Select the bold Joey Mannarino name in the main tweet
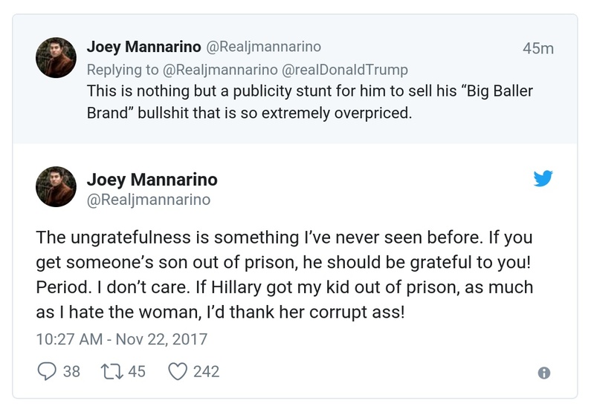The height and width of the screenshot is (412, 594). 152,180
